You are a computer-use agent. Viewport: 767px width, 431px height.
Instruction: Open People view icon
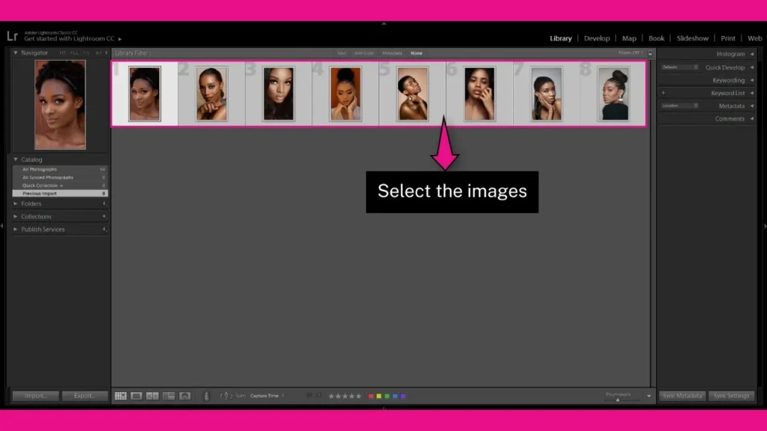[x=184, y=396]
